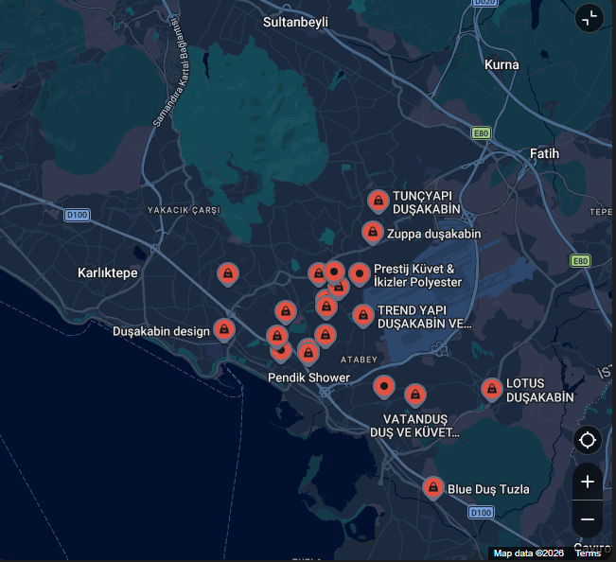Viewport: 616px width, 562px height.
Task: Exit fullscreen map view
Action: pyautogui.click(x=589, y=18)
